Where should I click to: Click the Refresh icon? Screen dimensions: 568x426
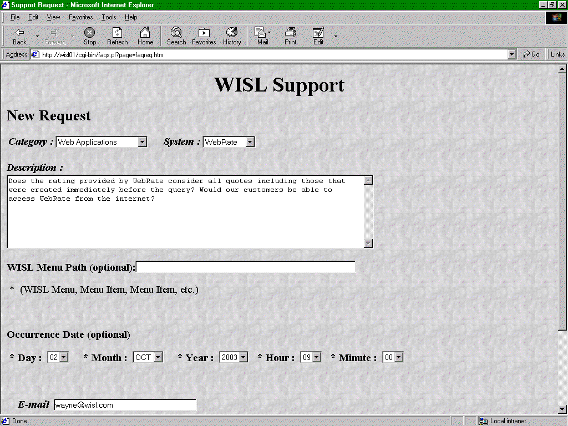pos(117,35)
